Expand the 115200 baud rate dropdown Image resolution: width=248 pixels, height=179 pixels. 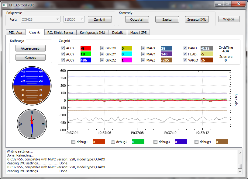[x=74, y=19]
